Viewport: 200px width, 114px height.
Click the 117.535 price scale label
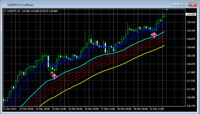pyautogui.click(x=191, y=81)
